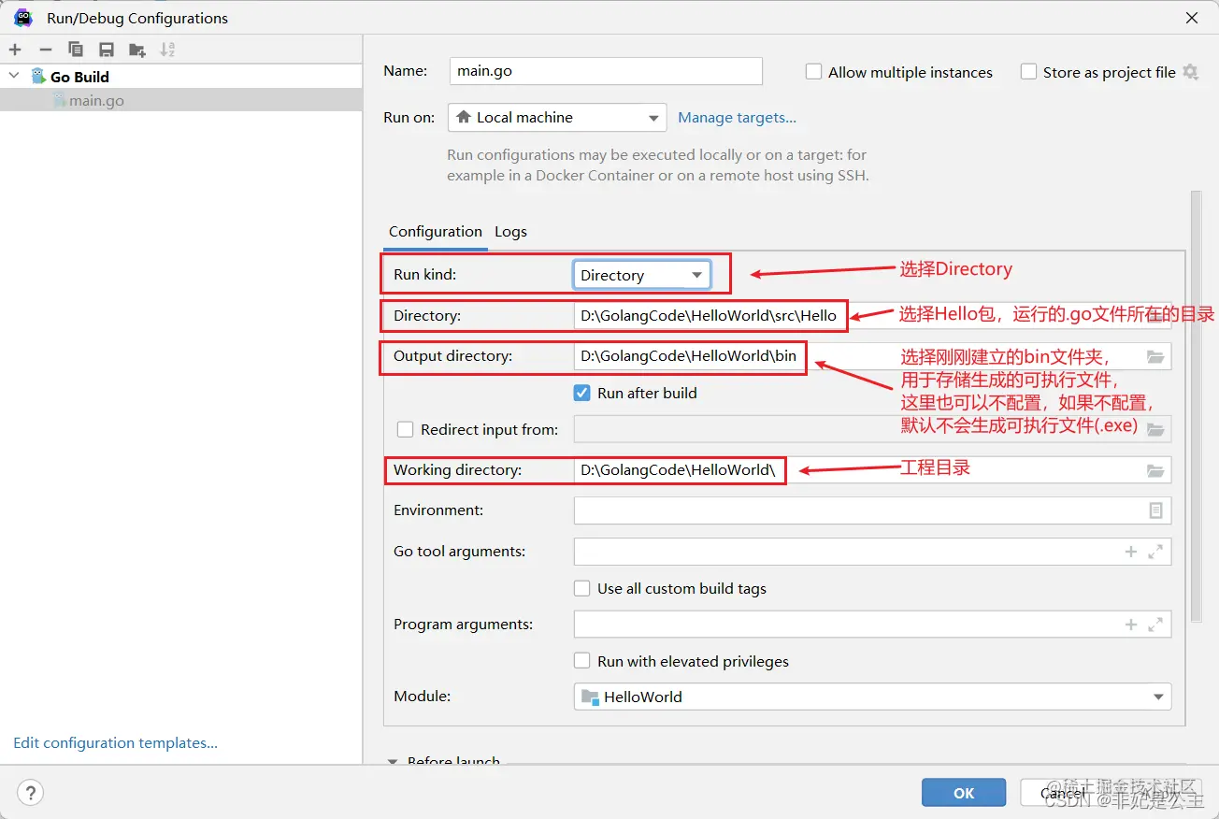This screenshot has width=1219, height=819.
Task: Open Manage targets link
Action: click(738, 117)
